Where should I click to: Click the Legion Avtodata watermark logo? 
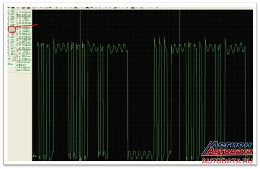[x=227, y=149]
